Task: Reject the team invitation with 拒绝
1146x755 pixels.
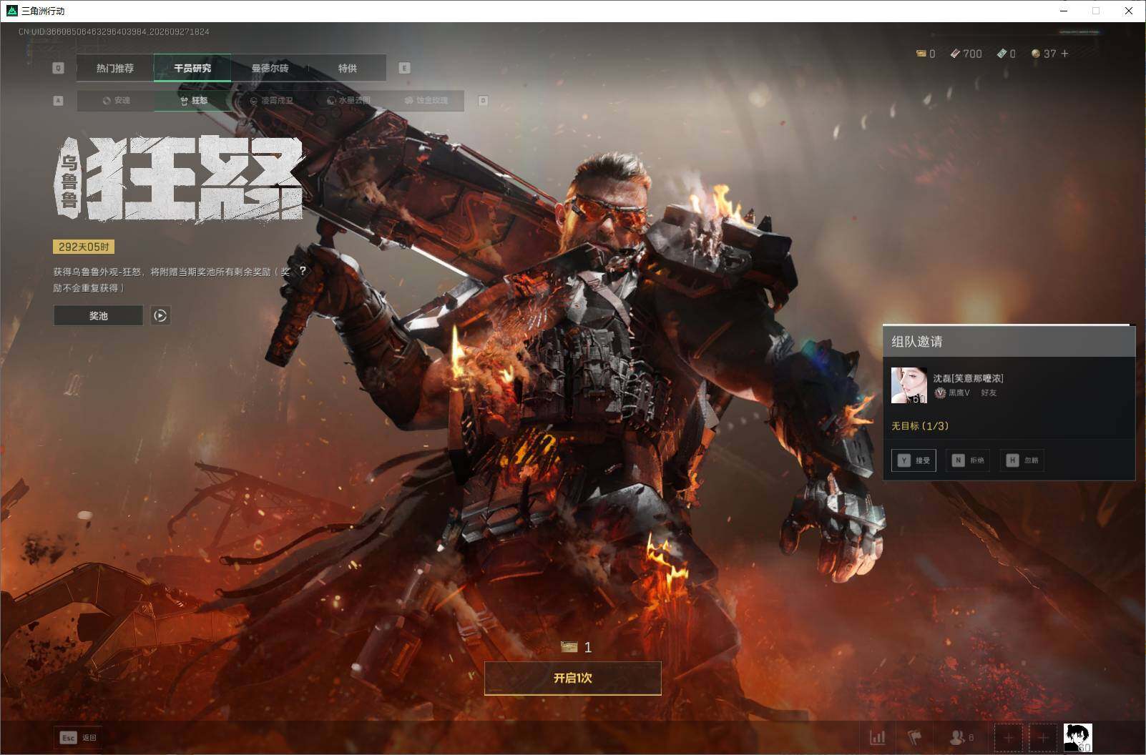Action: (968, 460)
